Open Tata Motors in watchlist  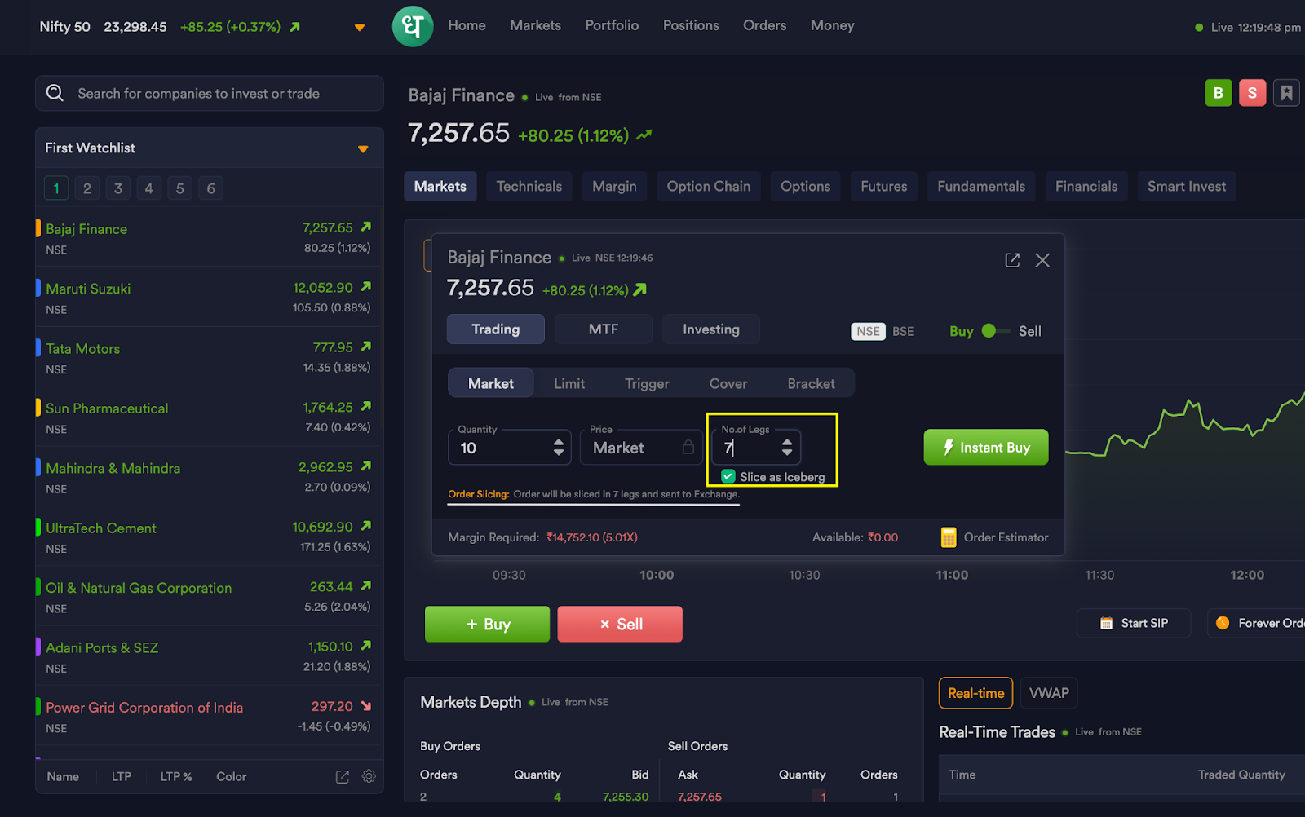(210, 357)
